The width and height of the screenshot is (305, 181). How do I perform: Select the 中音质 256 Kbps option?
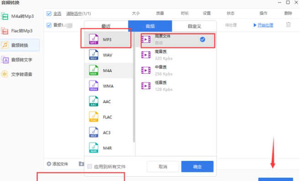tap(176, 70)
